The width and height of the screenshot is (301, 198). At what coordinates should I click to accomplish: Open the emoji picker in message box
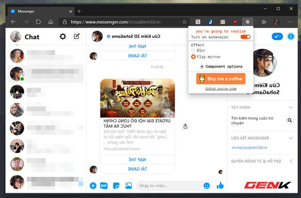tap(206, 186)
